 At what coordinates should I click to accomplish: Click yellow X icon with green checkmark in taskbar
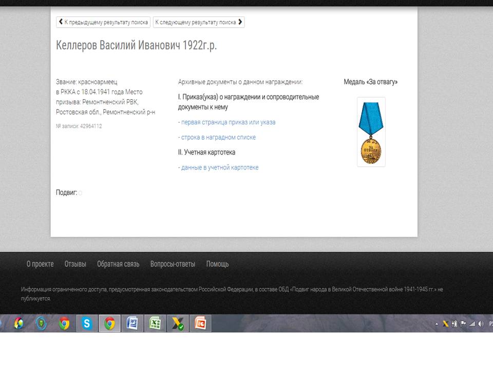pyautogui.click(x=177, y=324)
